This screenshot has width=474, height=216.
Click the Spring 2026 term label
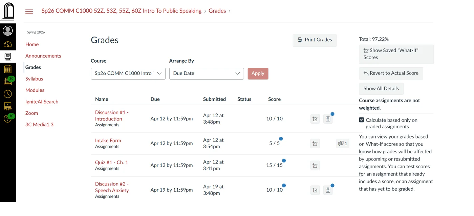pos(36,32)
